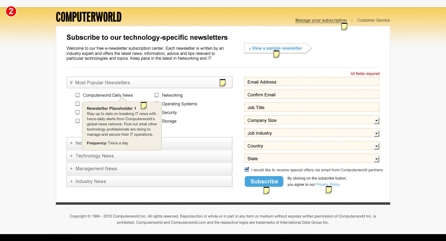
Task: Click the "Newsletter Placeholder 1" tooltip title
Action: (111, 108)
